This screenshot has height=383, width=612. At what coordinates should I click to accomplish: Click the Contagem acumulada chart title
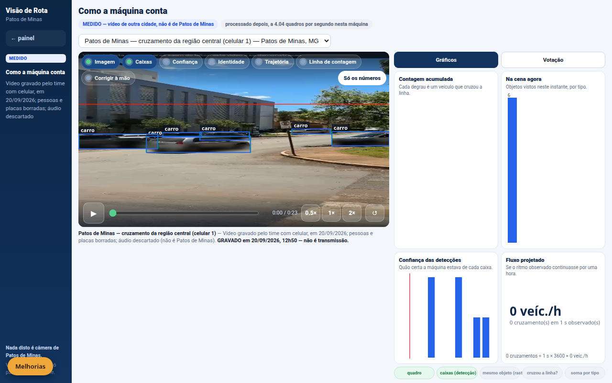[x=426, y=79]
